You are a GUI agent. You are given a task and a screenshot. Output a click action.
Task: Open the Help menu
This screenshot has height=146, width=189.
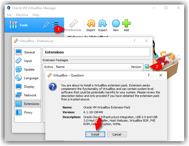[36, 15]
